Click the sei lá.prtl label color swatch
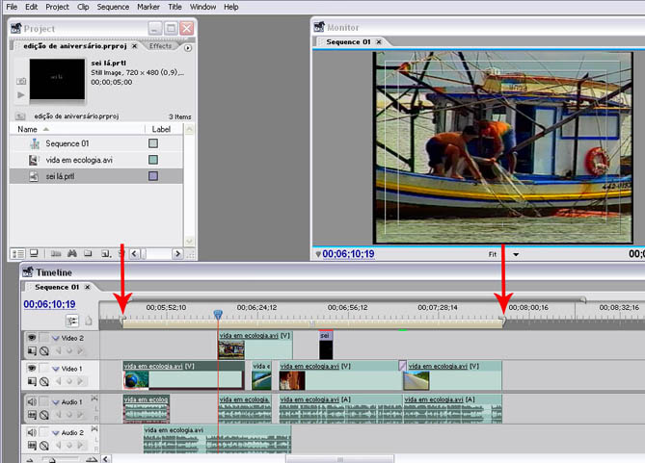This screenshot has width=645, height=463. (x=153, y=176)
